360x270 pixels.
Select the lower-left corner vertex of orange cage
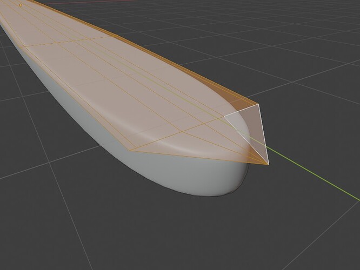(x=130, y=150)
